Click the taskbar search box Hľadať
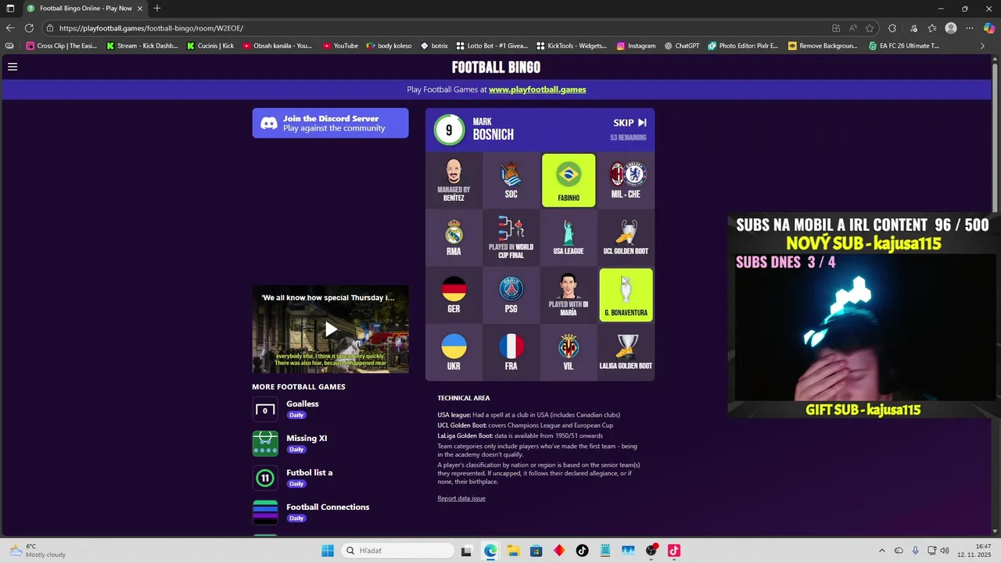 398,550
